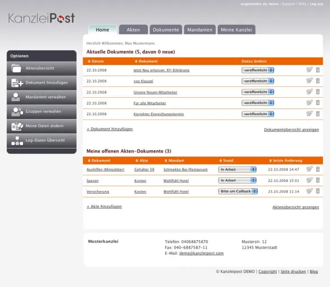Open the 'Gehälter 08' file link
Screen dimensions: 330x287
[x=144, y=169]
